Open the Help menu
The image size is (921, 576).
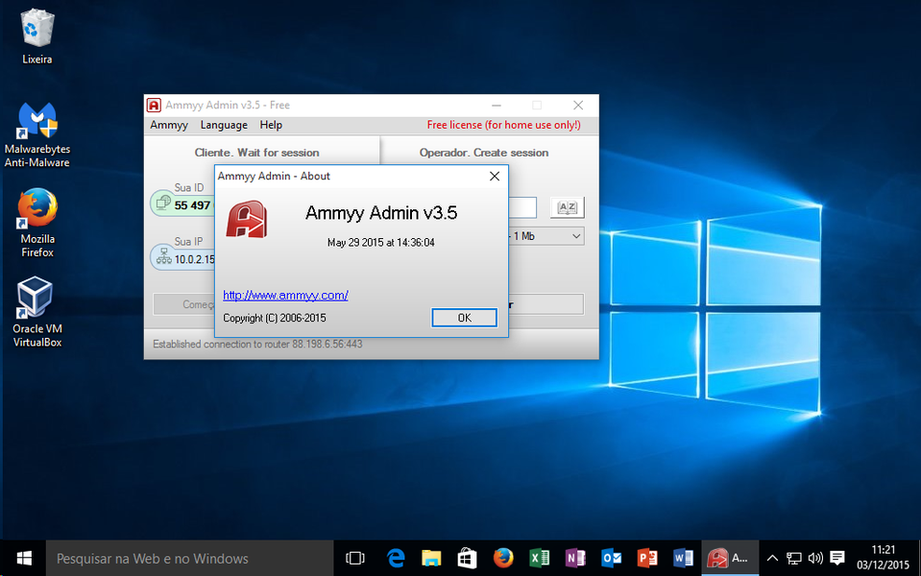tap(271, 125)
